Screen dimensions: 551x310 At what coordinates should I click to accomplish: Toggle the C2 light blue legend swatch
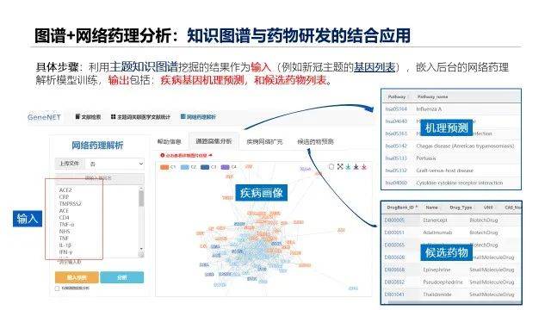click(185, 167)
